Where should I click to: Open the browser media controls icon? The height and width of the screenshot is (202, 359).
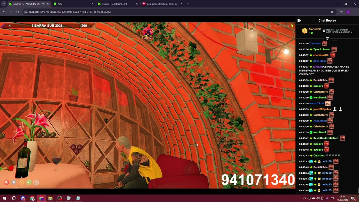[341, 12]
